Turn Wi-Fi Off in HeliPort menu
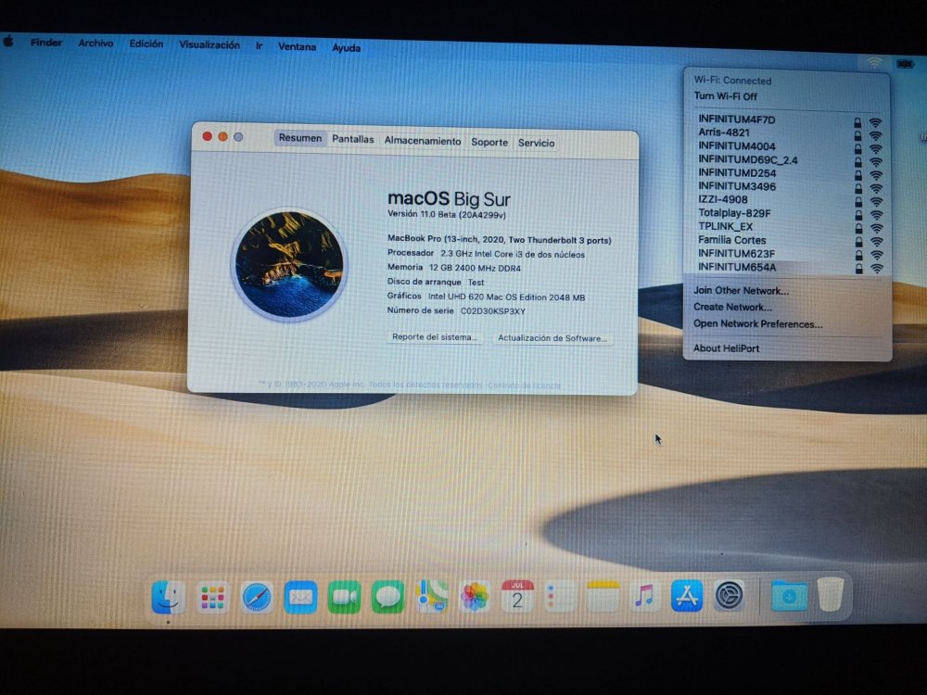The height and width of the screenshot is (695, 927). [726, 95]
